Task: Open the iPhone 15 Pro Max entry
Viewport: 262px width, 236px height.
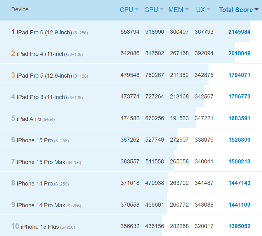Action: pyautogui.click(x=41, y=162)
